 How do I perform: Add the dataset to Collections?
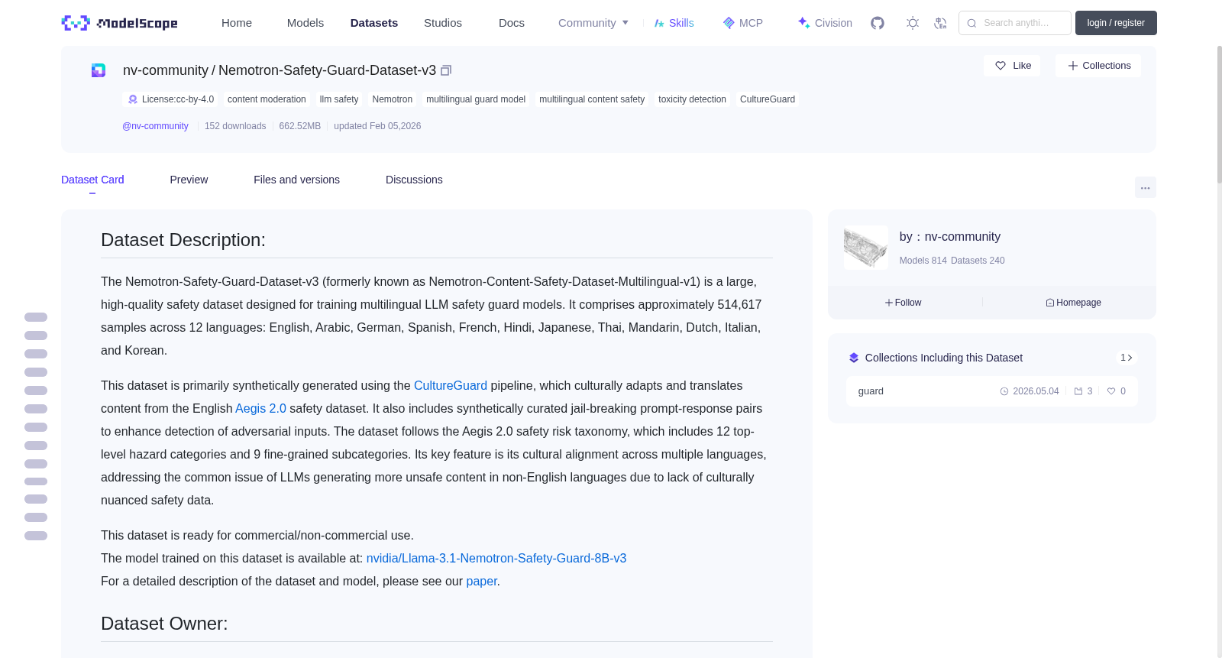click(x=1098, y=66)
